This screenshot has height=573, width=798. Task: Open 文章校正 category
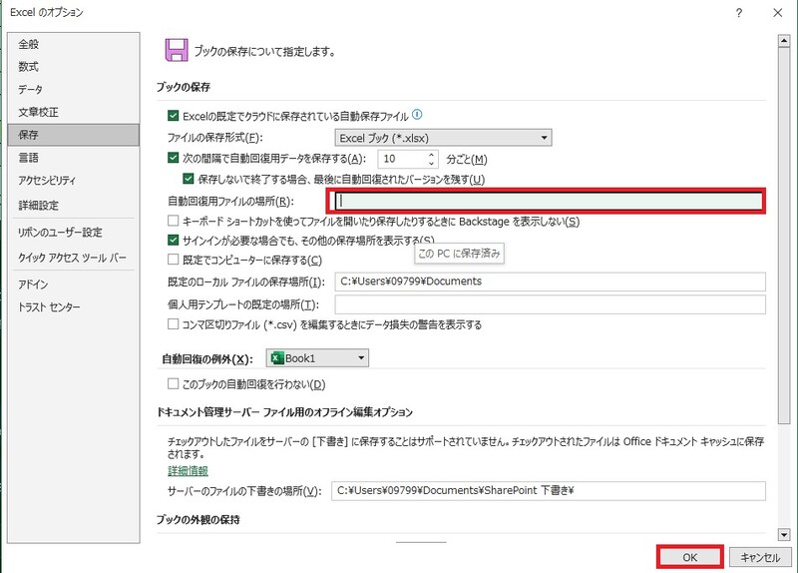click(73, 112)
